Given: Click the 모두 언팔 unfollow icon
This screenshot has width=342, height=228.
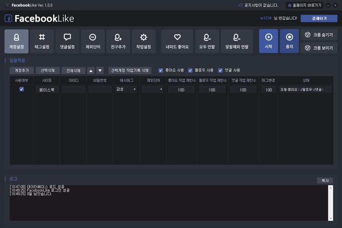Looking at the screenshot, I should point(207,38).
